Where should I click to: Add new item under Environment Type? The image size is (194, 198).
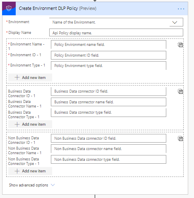[30, 77]
